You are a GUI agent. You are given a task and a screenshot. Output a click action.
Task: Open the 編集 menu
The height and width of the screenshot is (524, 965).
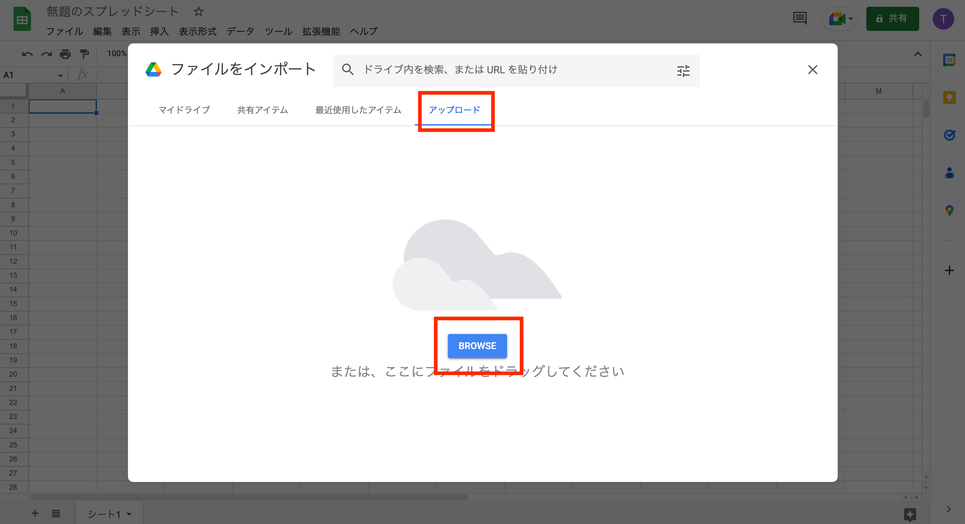coord(102,31)
